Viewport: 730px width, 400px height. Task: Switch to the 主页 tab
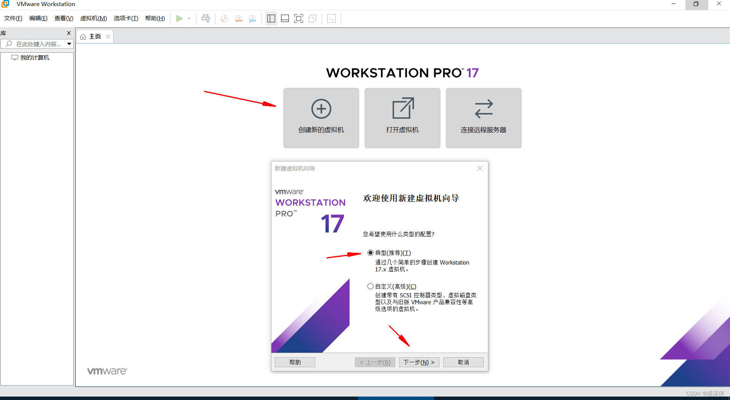[x=95, y=37]
